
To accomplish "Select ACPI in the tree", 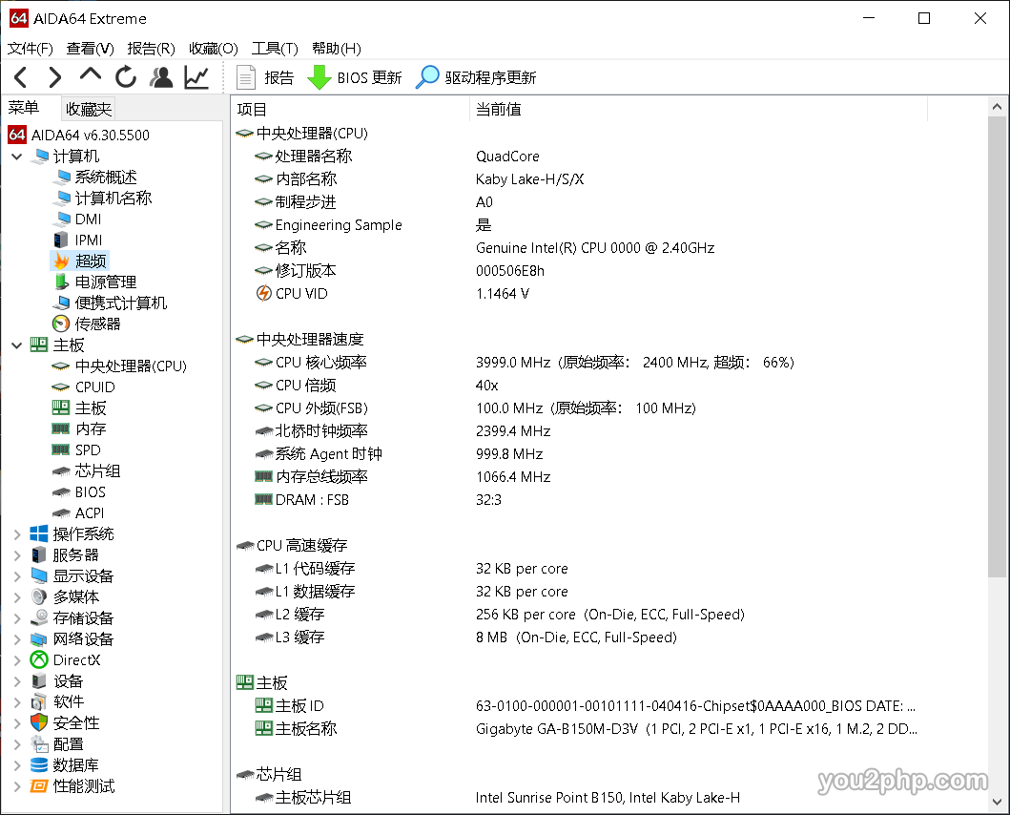I will [x=90, y=513].
